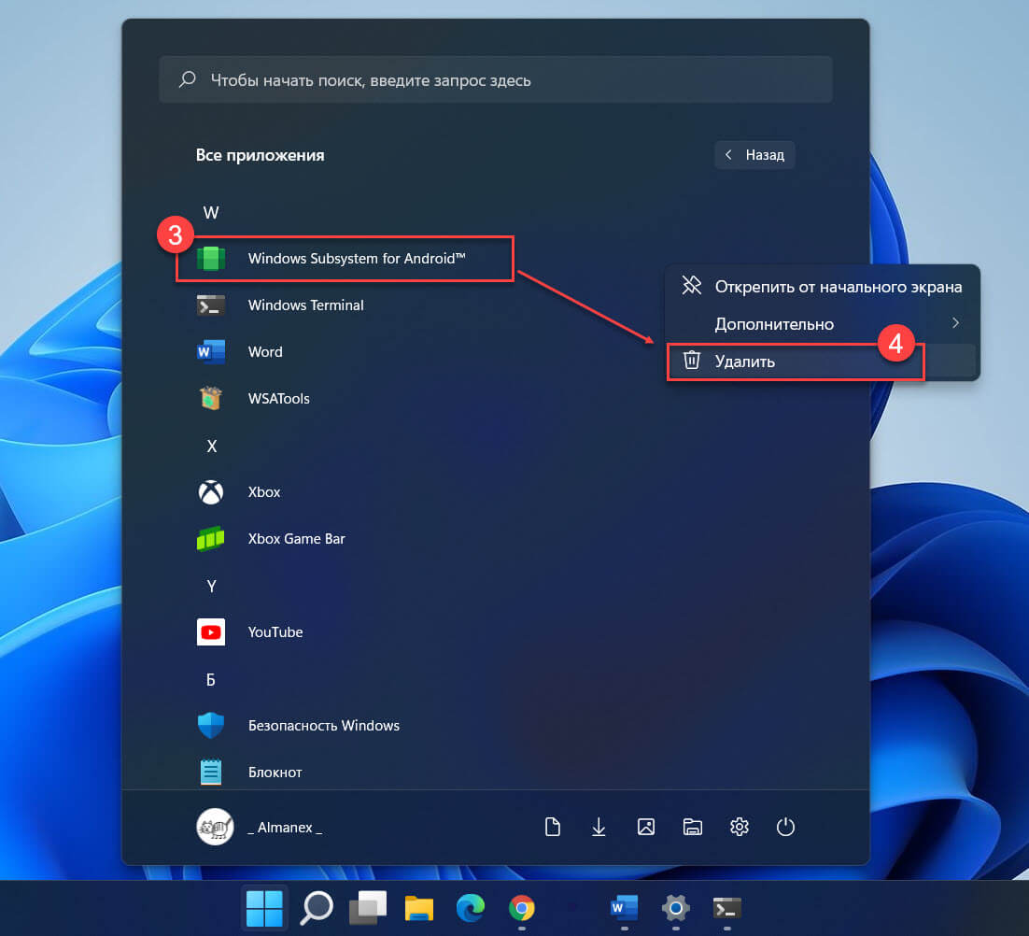Open Task View on taskbar

(368, 908)
